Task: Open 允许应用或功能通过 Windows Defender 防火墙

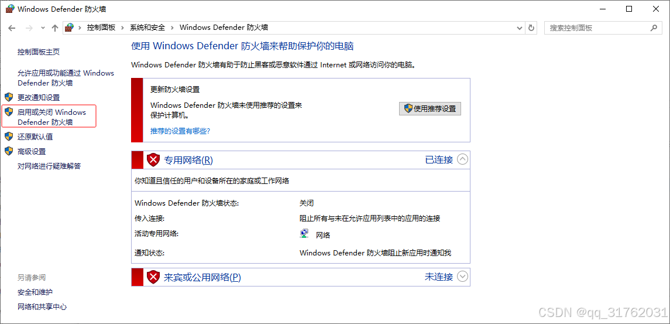Action: [66, 78]
